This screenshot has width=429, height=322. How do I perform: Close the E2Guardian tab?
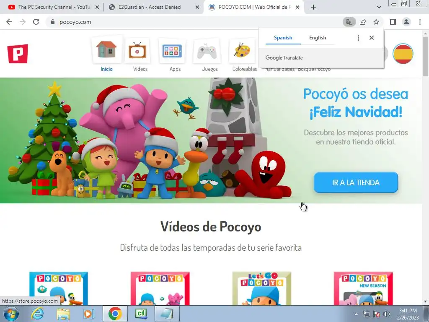197,8
